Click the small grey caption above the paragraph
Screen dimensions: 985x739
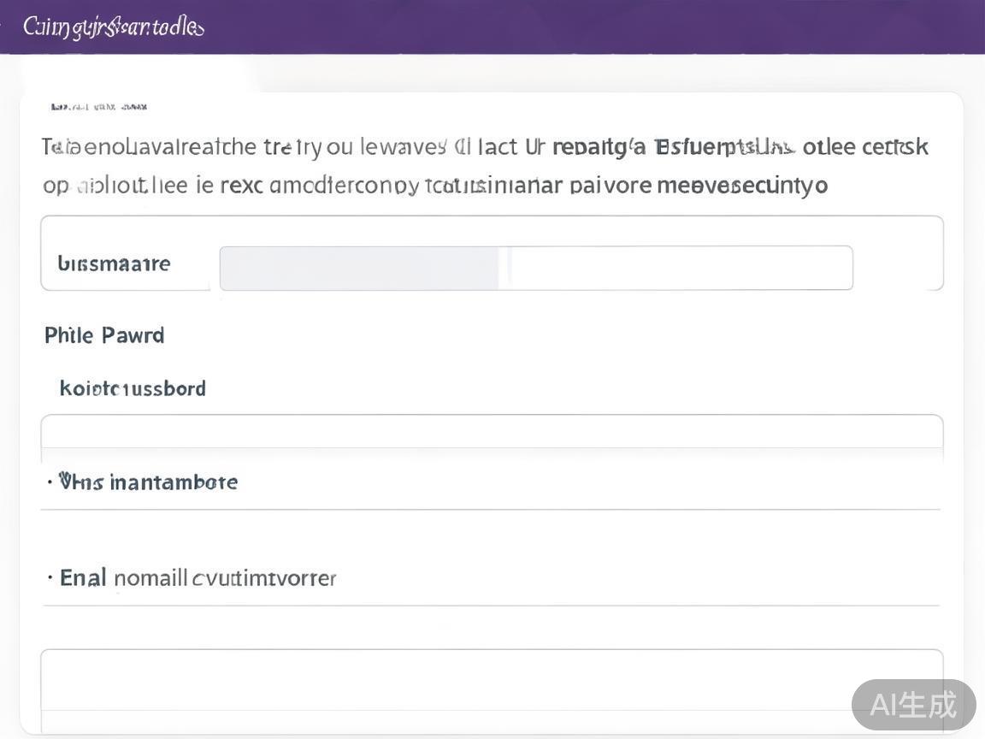[99, 107]
